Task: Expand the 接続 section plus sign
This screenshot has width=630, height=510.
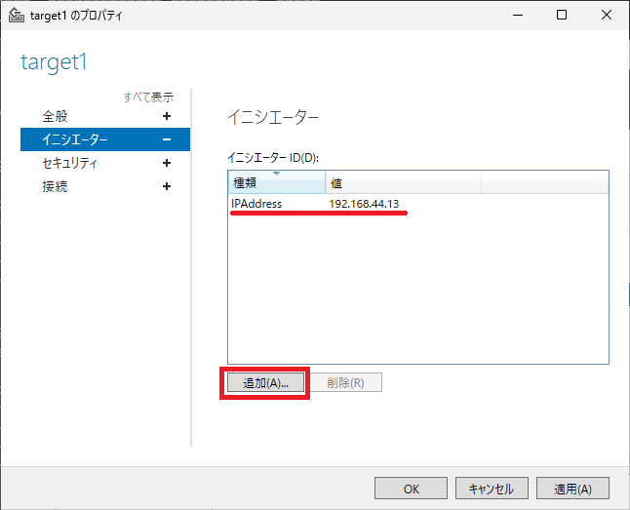Action: (x=167, y=186)
